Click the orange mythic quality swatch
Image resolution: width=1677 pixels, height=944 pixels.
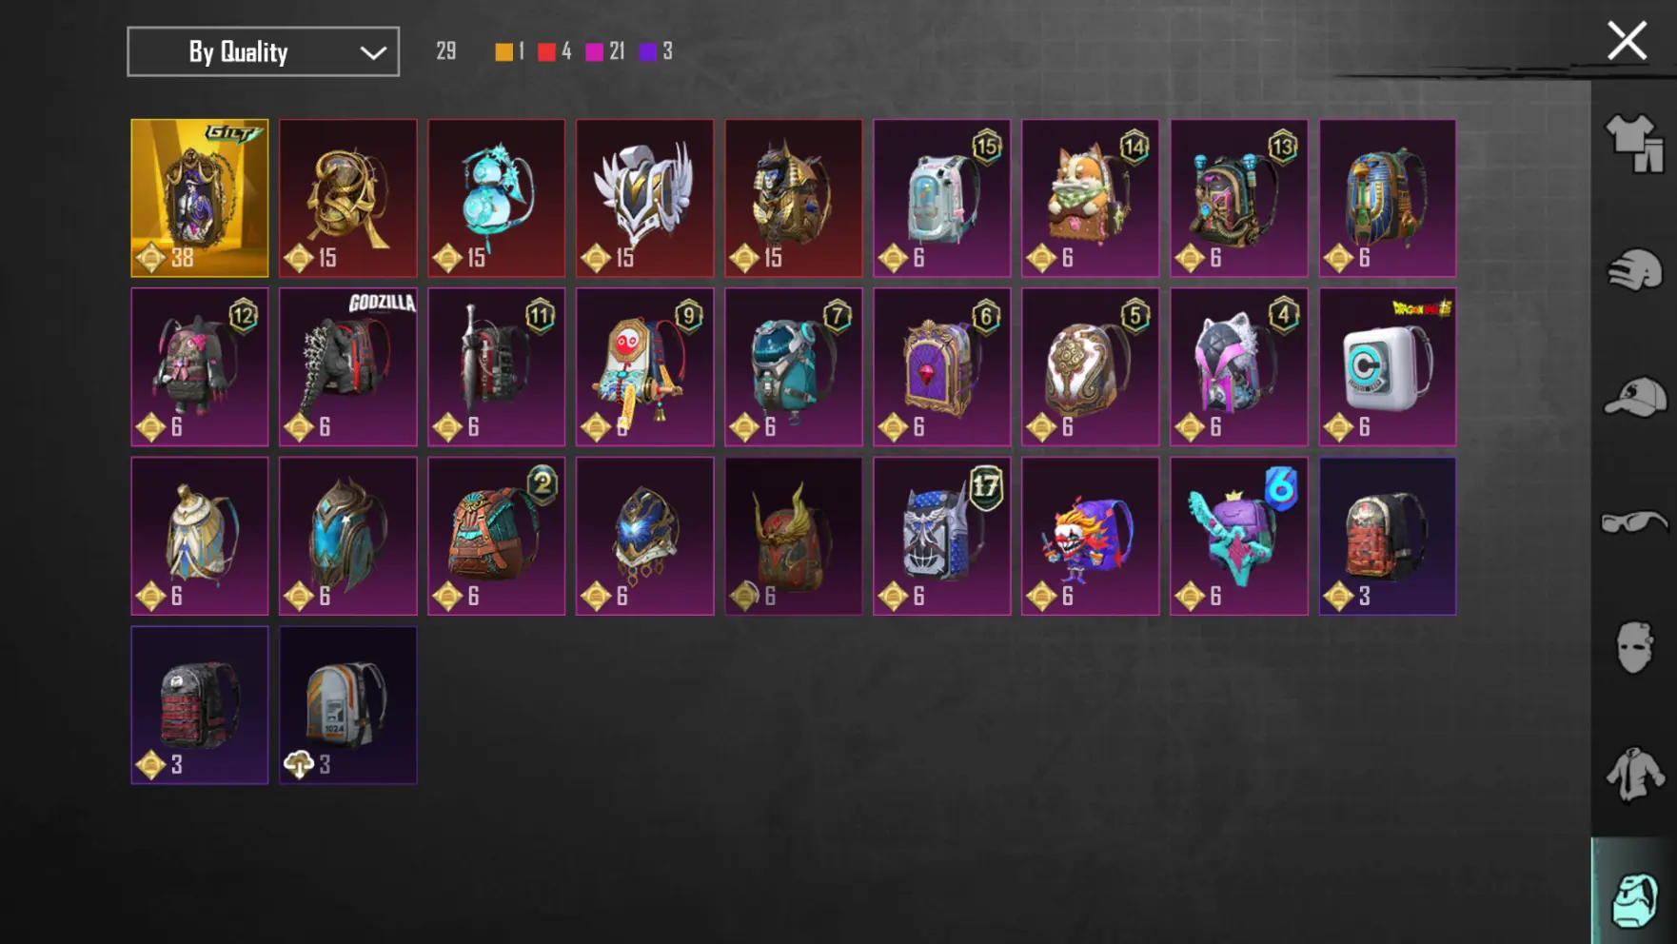click(x=503, y=51)
